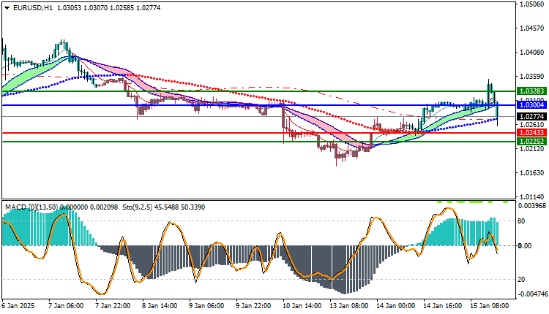Select the green 1.02252 price level label

coord(531,141)
